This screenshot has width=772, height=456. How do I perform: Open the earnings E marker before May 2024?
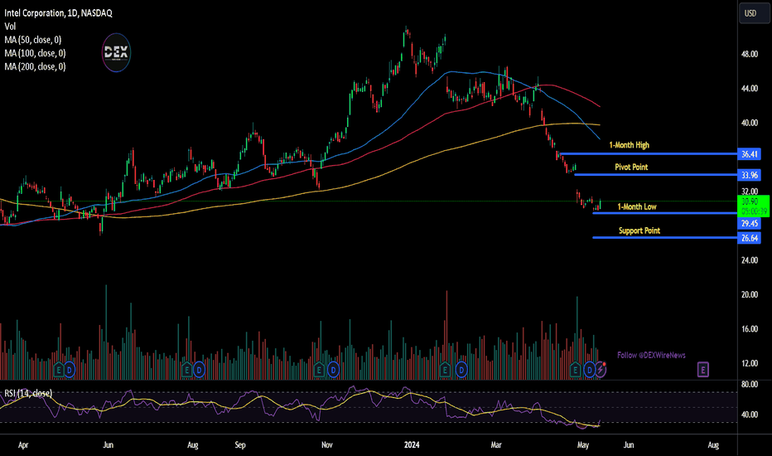coord(575,369)
